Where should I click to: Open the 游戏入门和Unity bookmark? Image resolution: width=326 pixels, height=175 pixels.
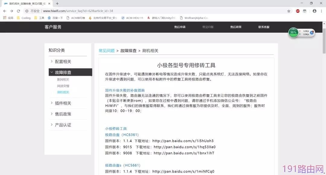(161, 18)
